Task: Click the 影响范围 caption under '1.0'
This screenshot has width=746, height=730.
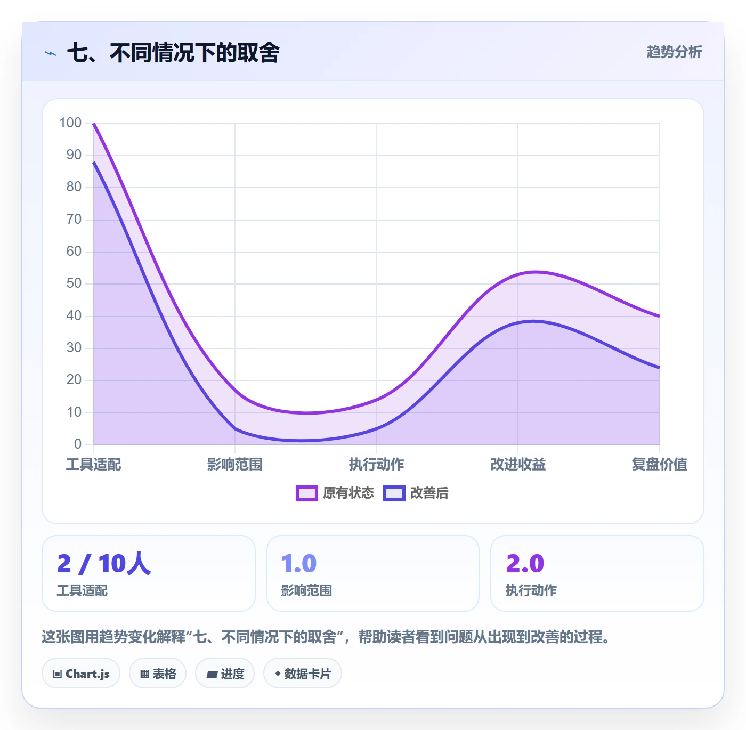Action: [x=306, y=590]
